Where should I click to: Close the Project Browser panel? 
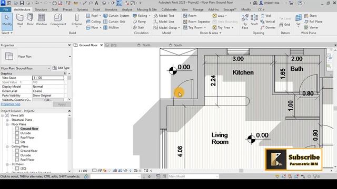coord(69,111)
